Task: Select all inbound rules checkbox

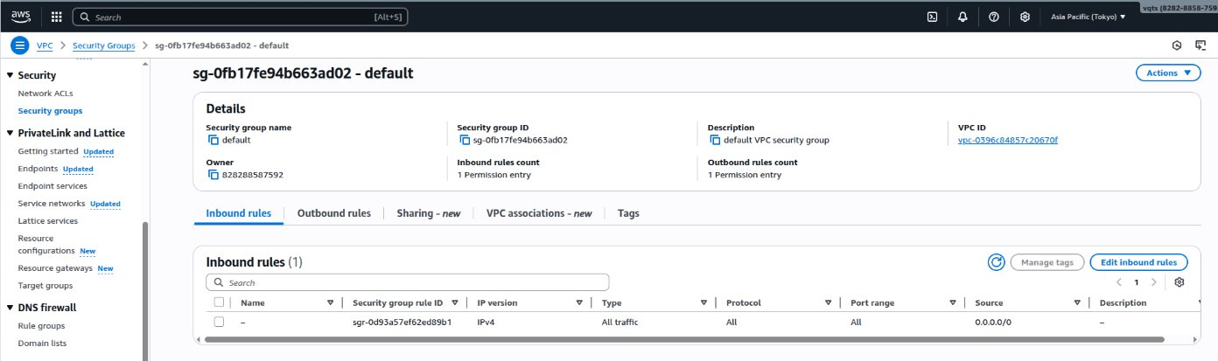Action: coord(219,302)
